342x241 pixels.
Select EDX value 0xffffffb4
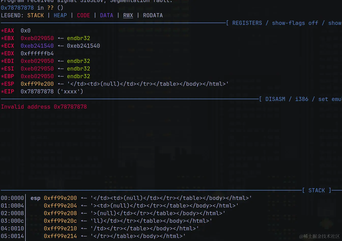pyautogui.click(x=37, y=54)
